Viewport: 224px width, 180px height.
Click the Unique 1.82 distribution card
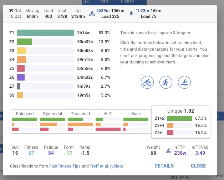[180, 122]
